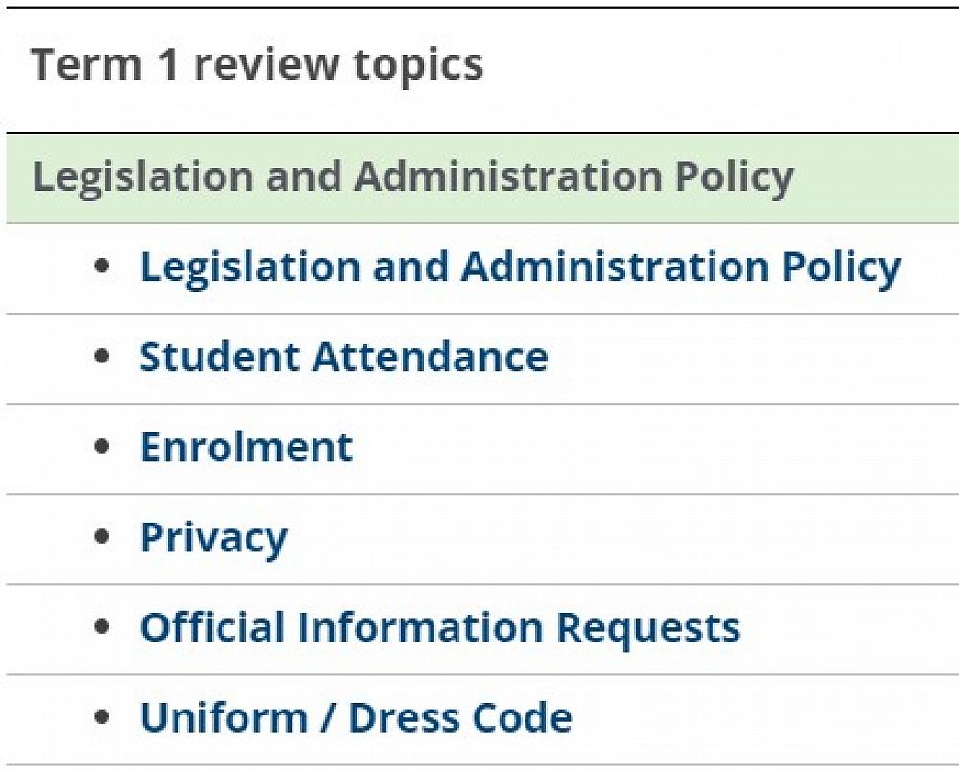Open Official Information Requests link
This screenshot has width=959, height=770.
pos(439,628)
